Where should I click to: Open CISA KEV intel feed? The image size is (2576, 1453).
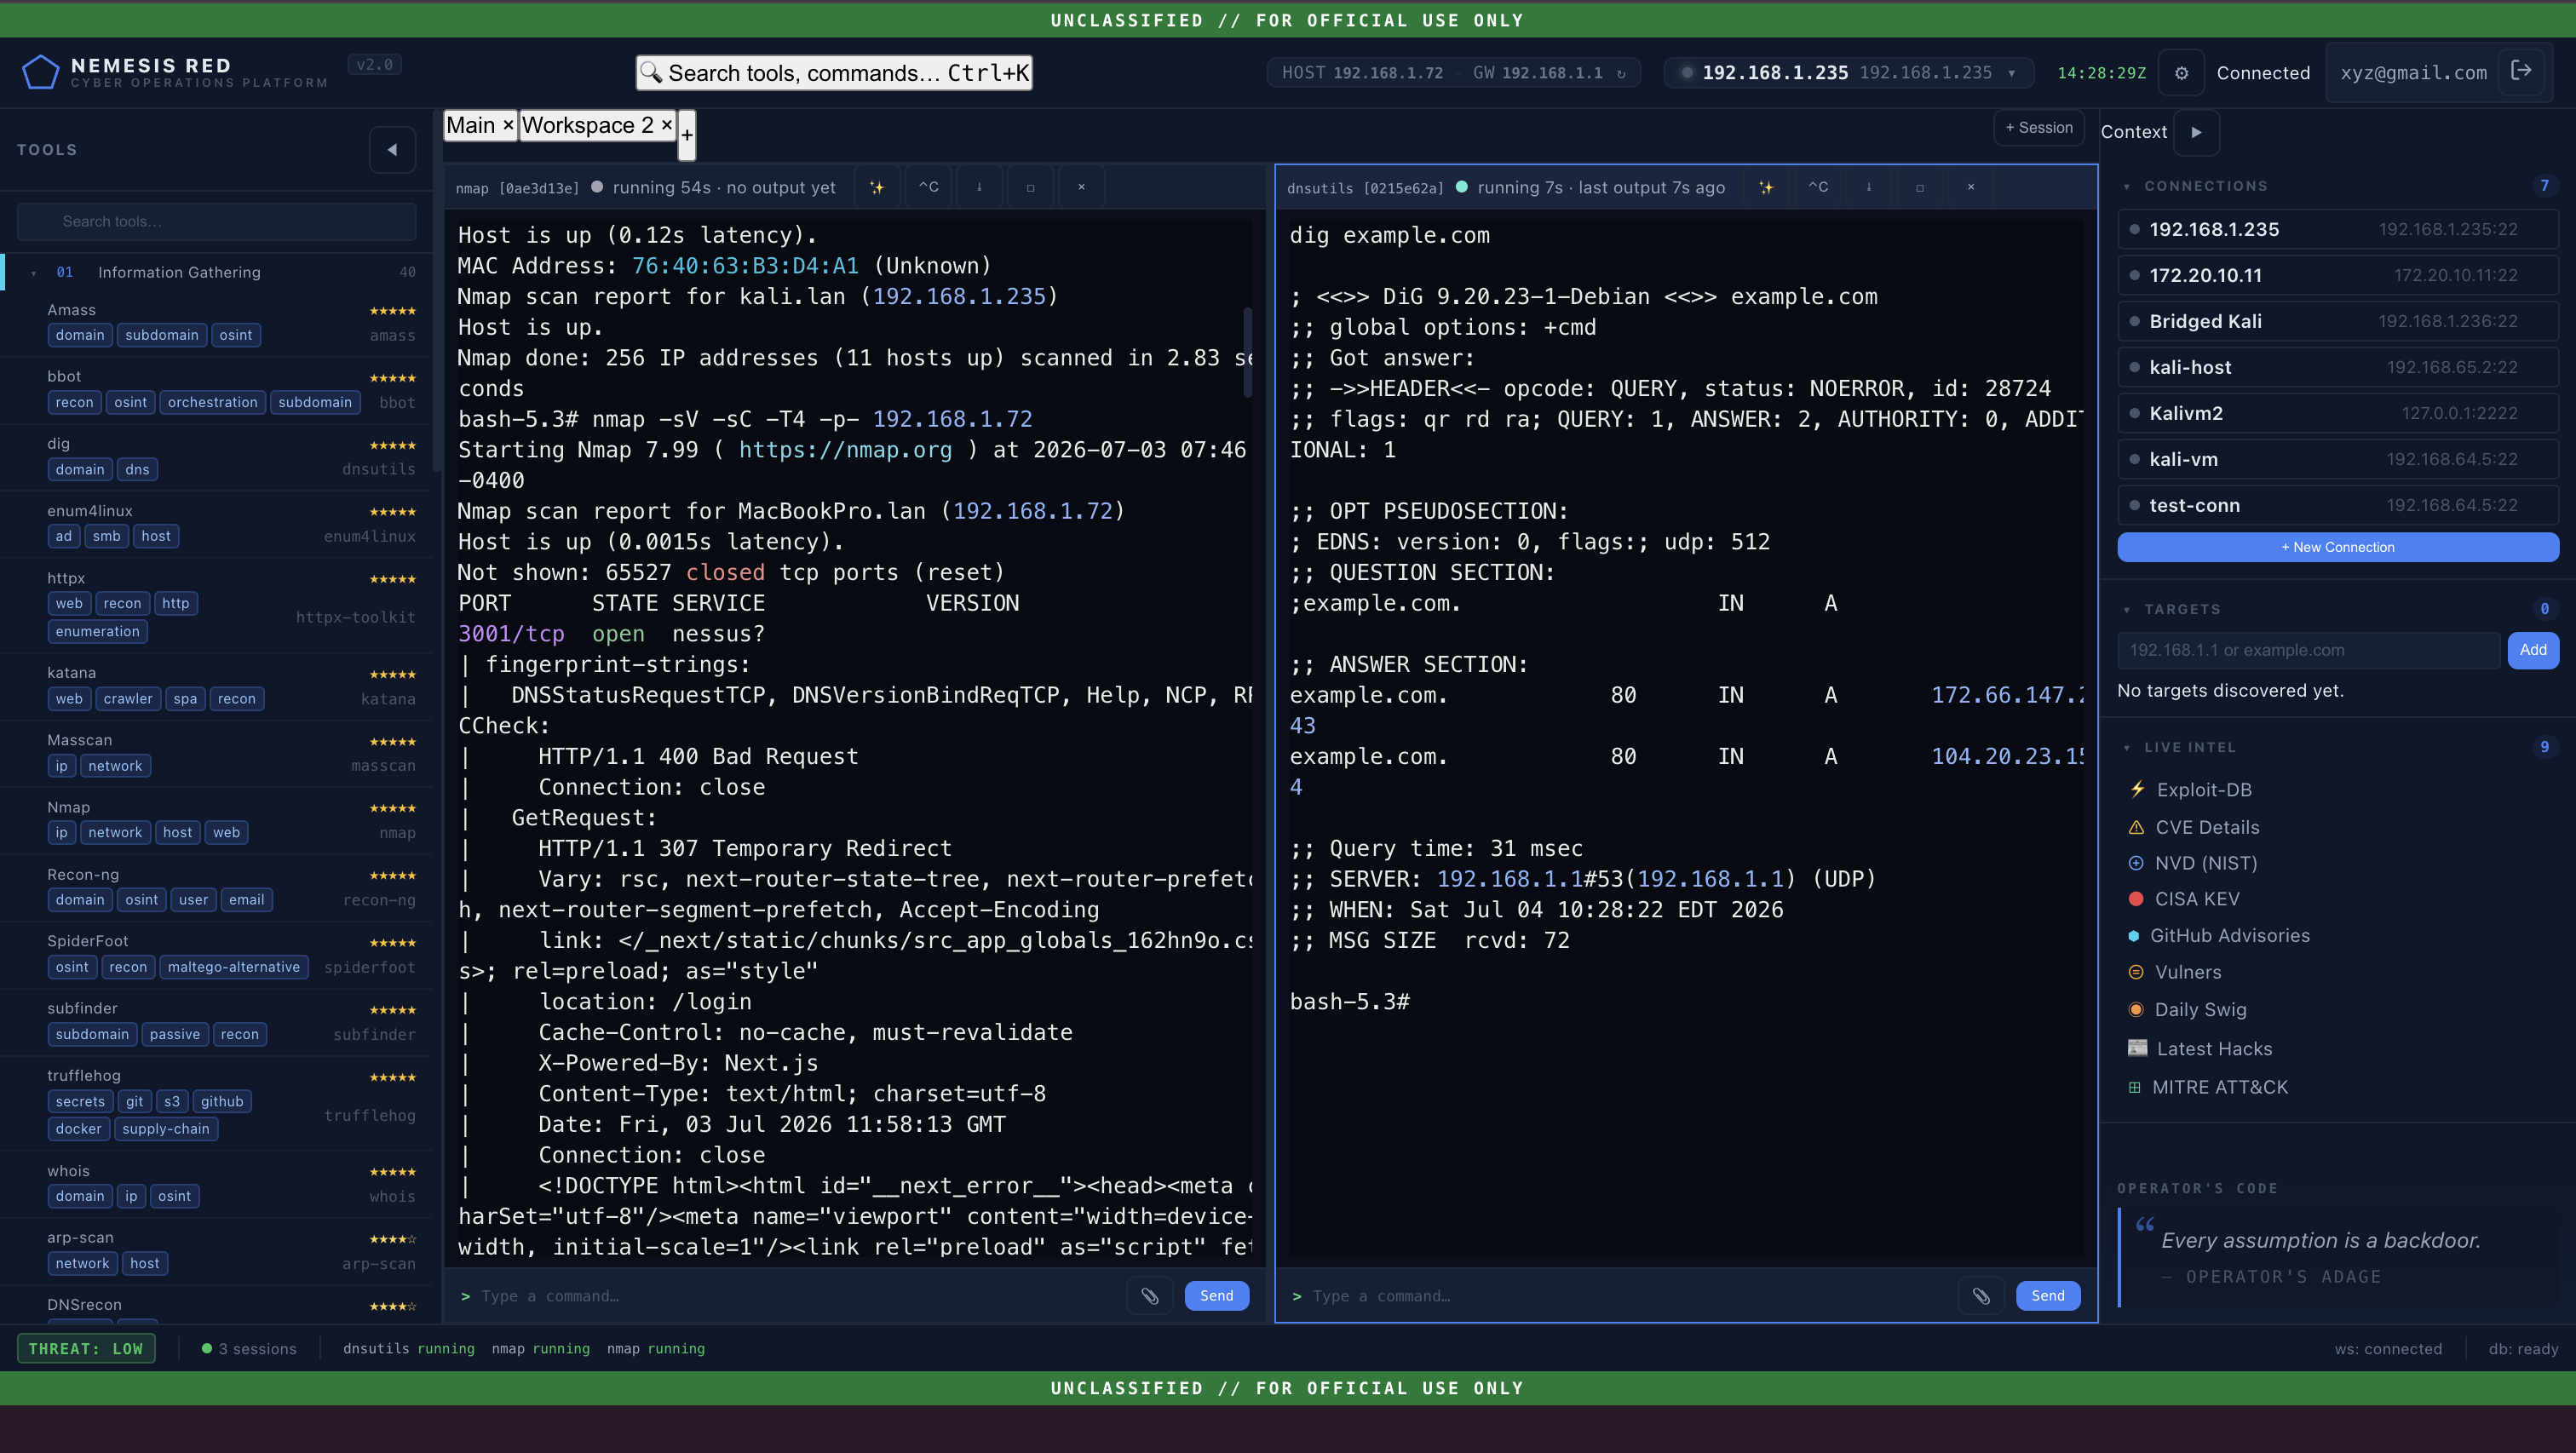tap(2197, 899)
